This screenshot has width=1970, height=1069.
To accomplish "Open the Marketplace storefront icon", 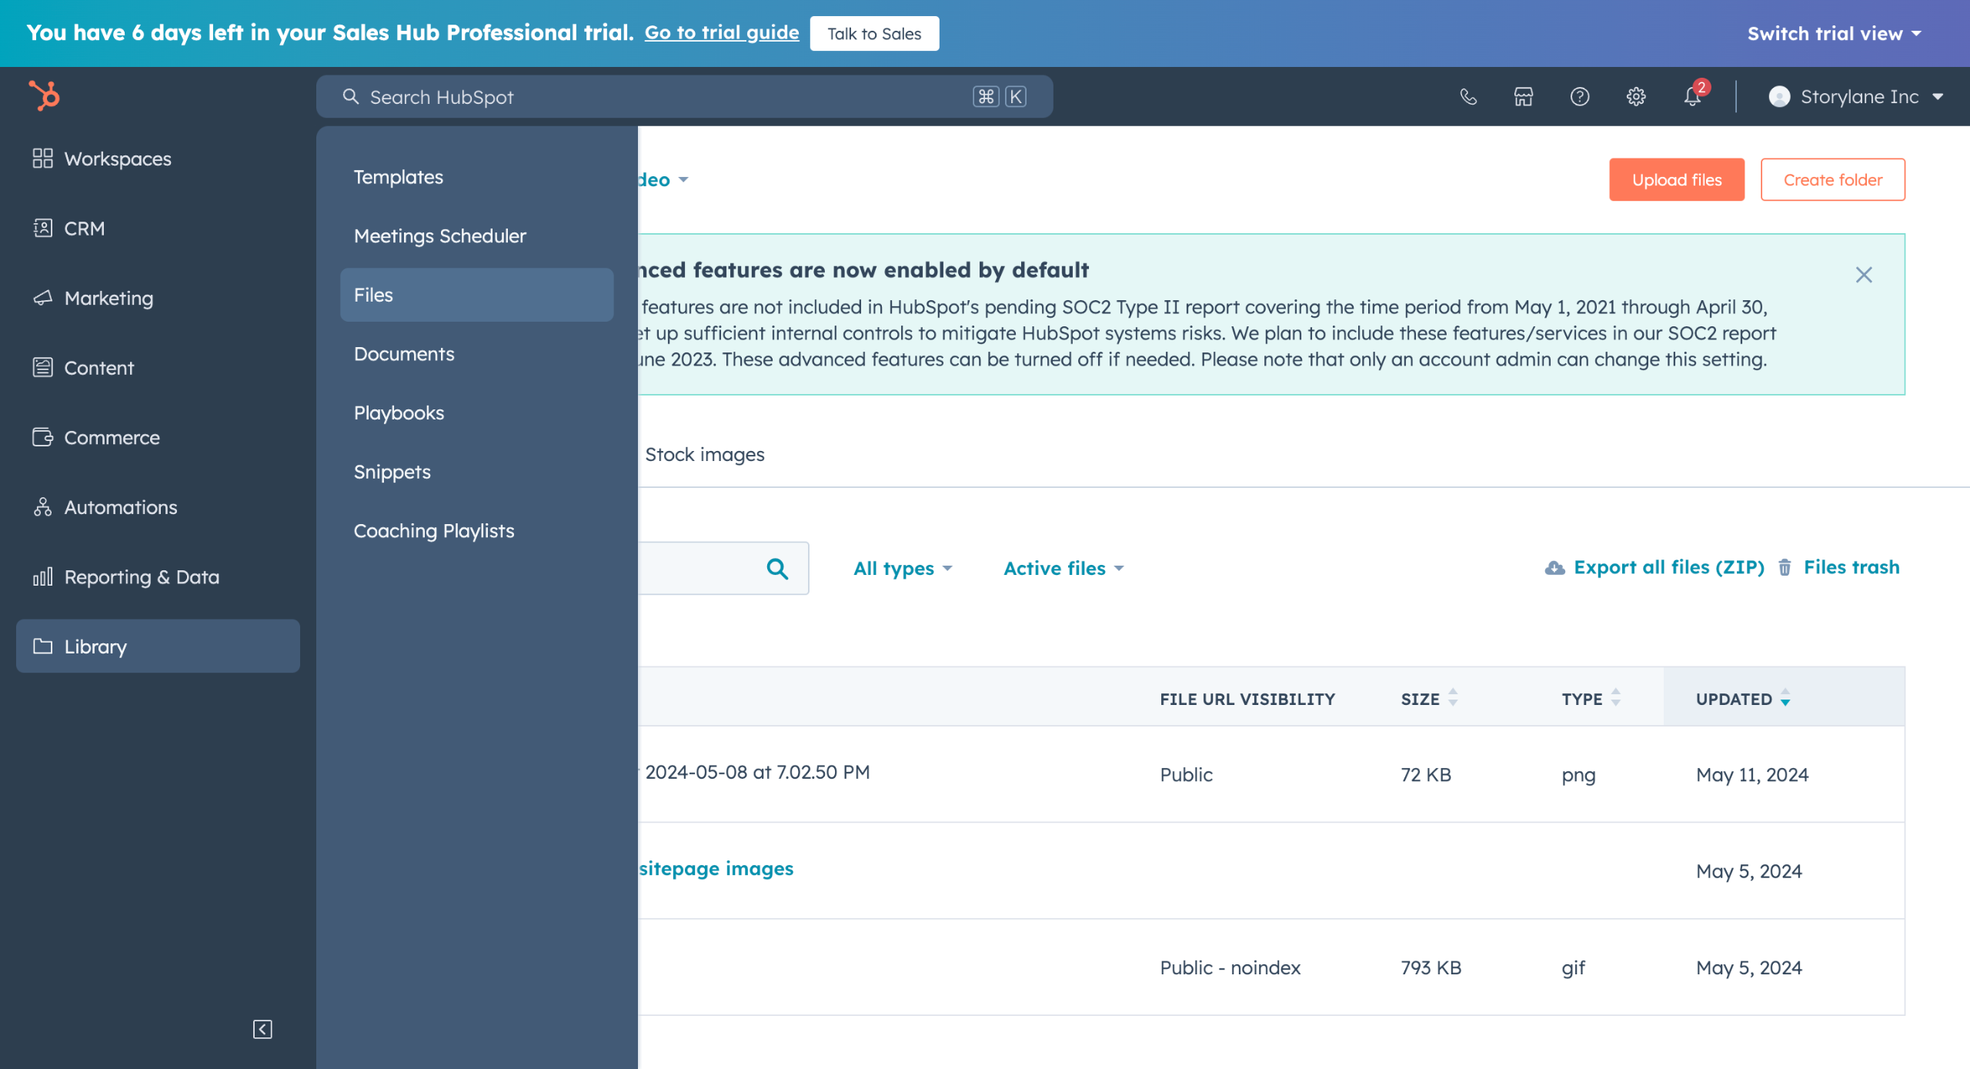I will click(1524, 96).
